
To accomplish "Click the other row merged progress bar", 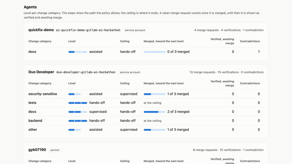I will click(154, 130).
